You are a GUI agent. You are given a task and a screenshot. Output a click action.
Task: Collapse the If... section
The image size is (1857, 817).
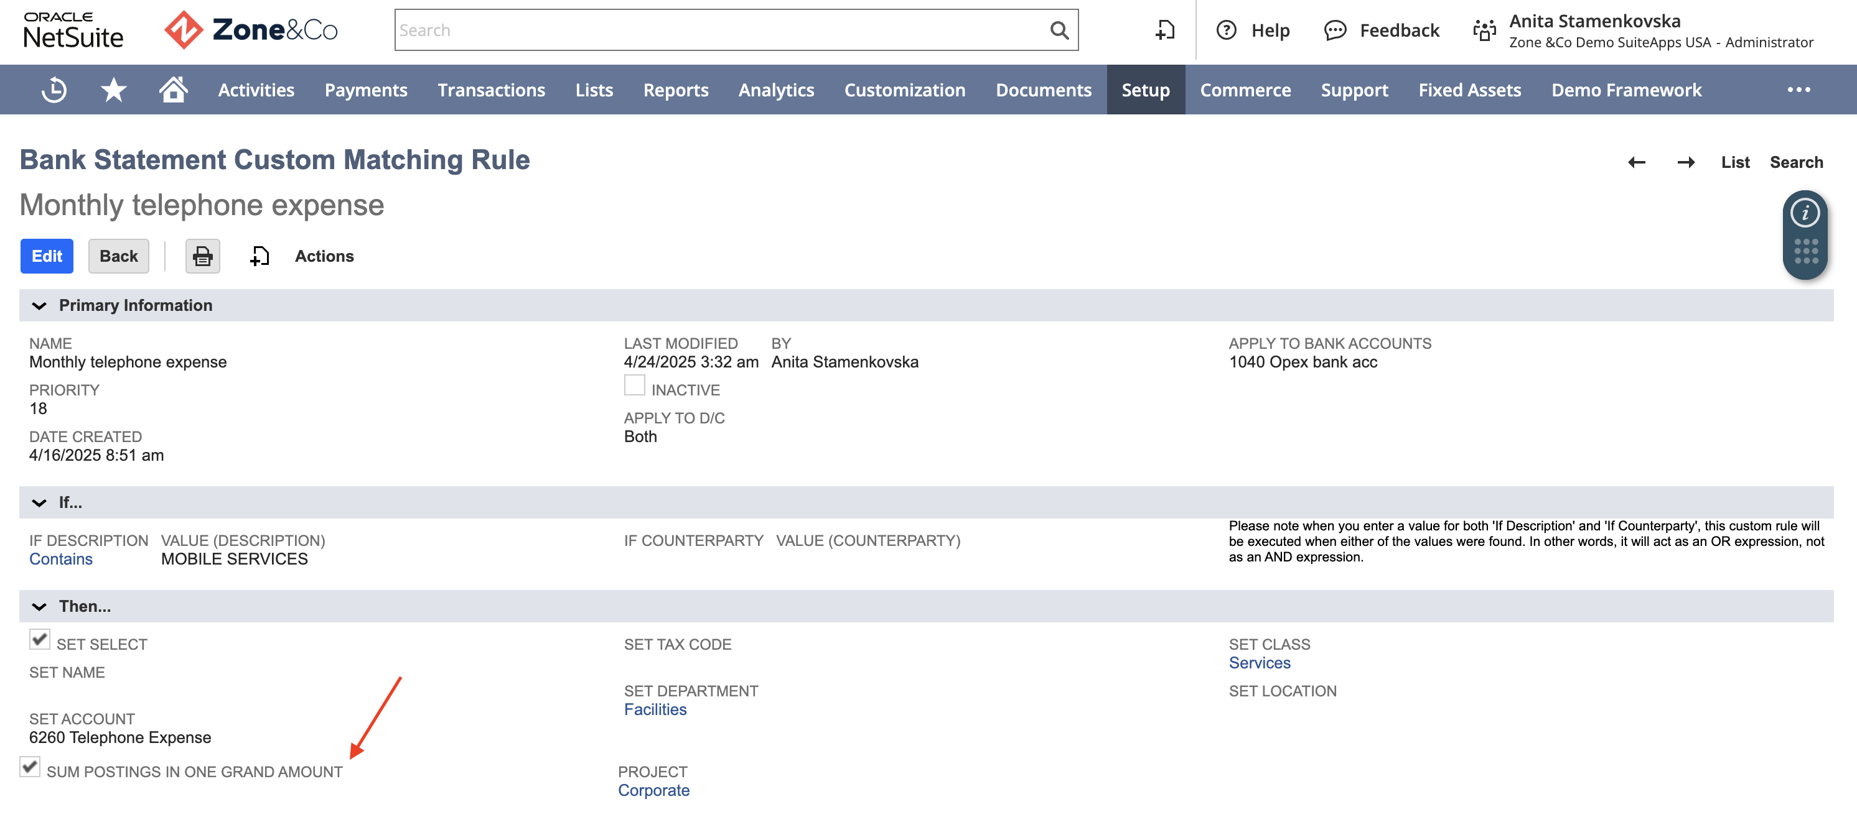[39, 503]
